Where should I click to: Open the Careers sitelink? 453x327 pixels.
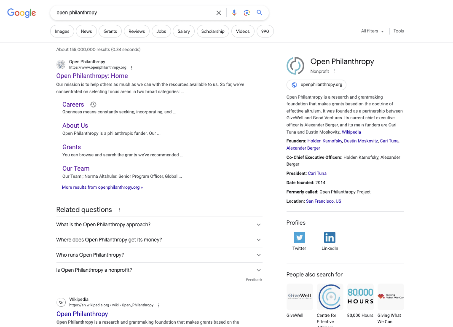point(73,105)
